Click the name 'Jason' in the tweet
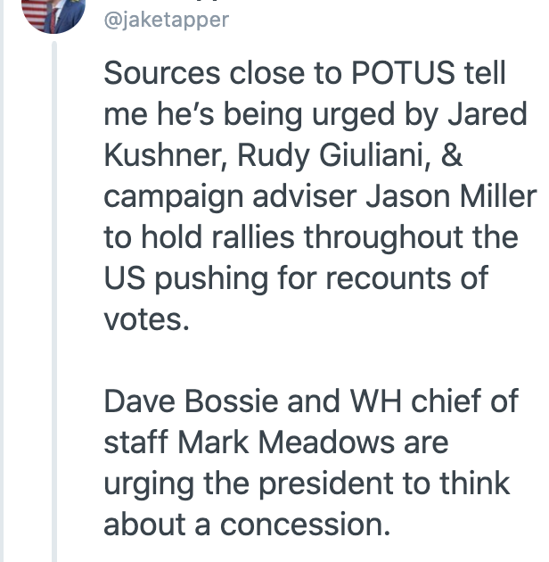The image size is (549, 562). pyautogui.click(x=408, y=196)
